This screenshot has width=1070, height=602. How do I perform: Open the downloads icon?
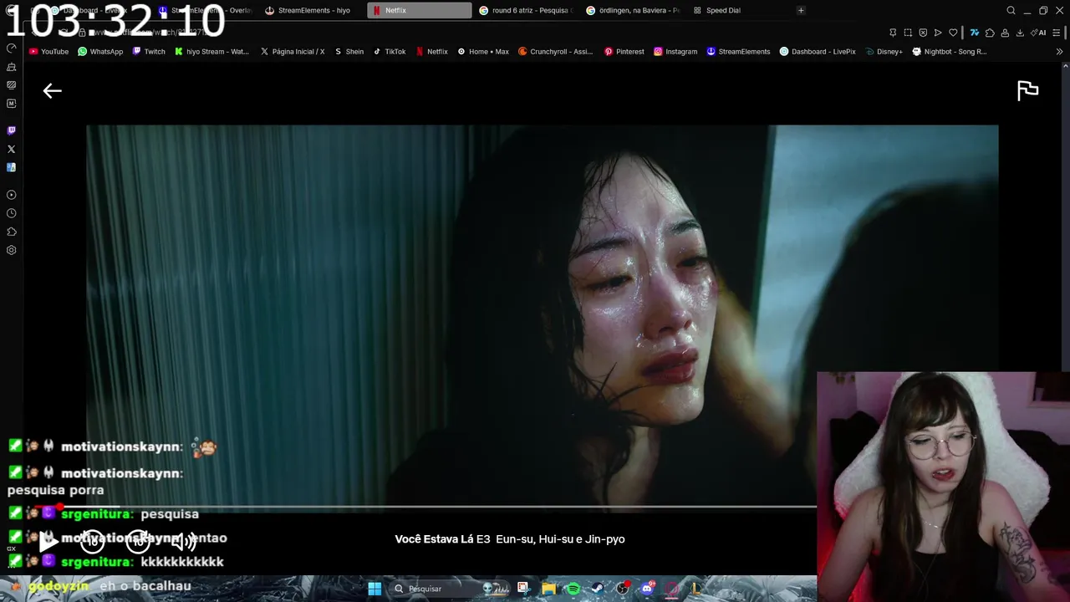click(1020, 33)
